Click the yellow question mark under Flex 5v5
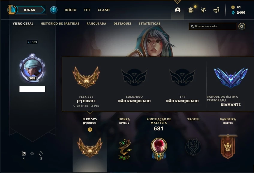Viewport: 254px width, 173px height. tap(90, 130)
